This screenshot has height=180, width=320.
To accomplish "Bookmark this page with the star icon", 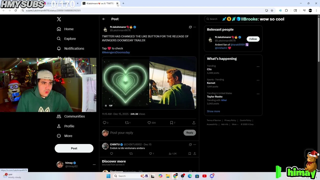I will coord(272,10).
